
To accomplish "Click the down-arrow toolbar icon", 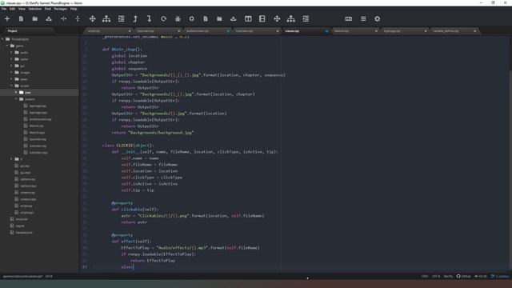I will click(150, 19).
